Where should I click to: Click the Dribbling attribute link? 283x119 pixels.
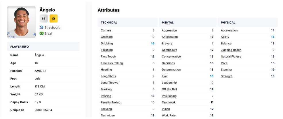[107, 44]
